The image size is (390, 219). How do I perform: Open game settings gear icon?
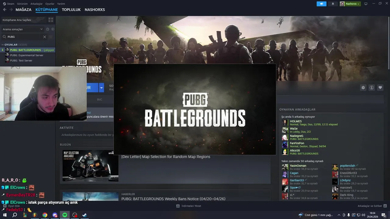[363, 88]
